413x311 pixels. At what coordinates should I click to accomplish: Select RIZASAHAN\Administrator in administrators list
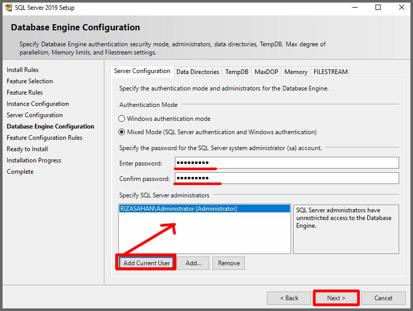(178, 209)
